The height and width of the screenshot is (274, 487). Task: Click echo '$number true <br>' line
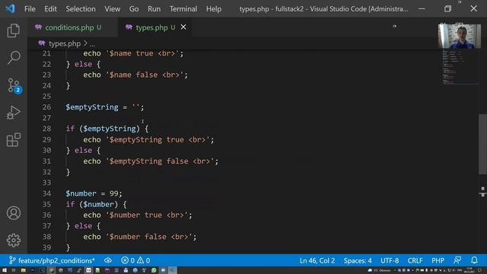coord(138,215)
